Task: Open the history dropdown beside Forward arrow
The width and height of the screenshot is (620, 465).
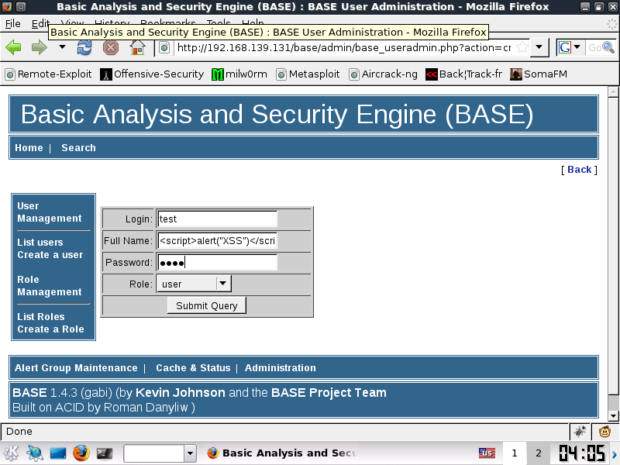Action: (x=62, y=47)
